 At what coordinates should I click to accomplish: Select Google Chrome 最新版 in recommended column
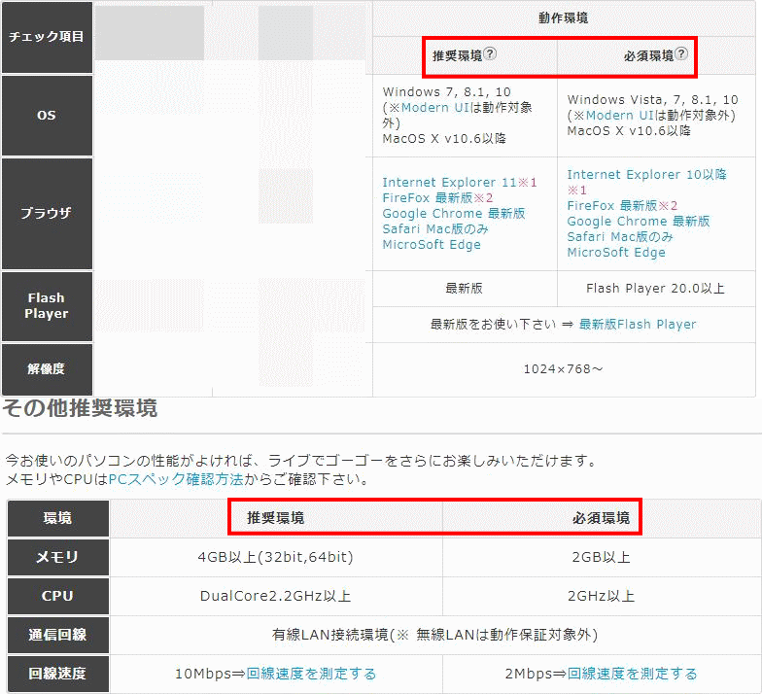click(x=453, y=214)
